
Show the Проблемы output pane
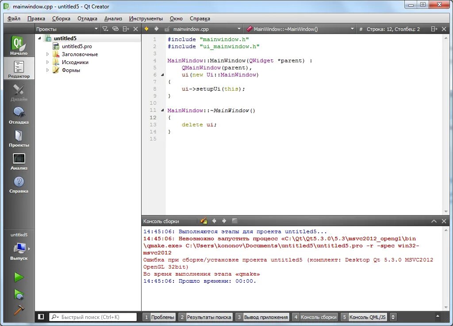159,317
